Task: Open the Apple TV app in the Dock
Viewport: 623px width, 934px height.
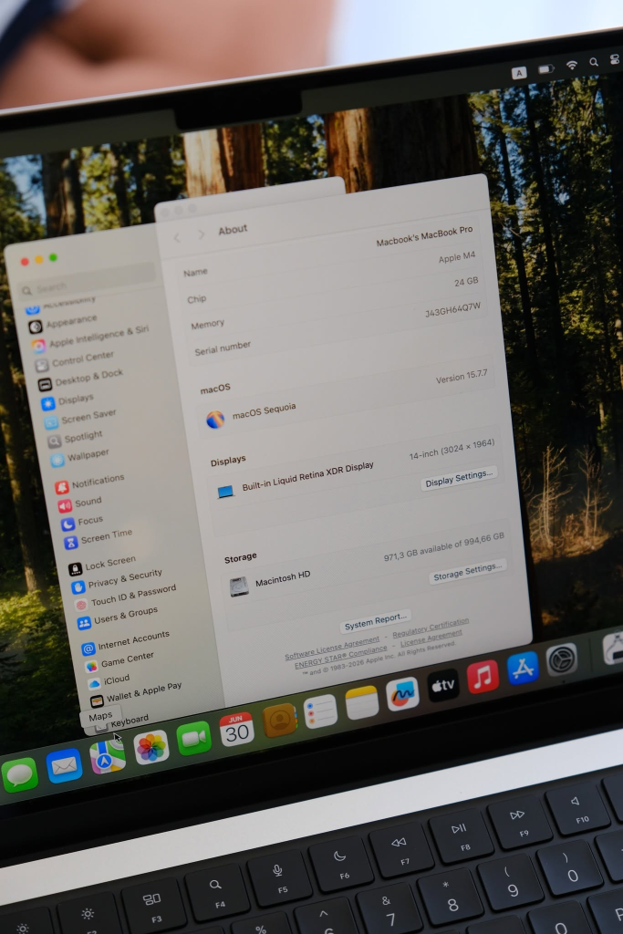Action: tap(443, 686)
